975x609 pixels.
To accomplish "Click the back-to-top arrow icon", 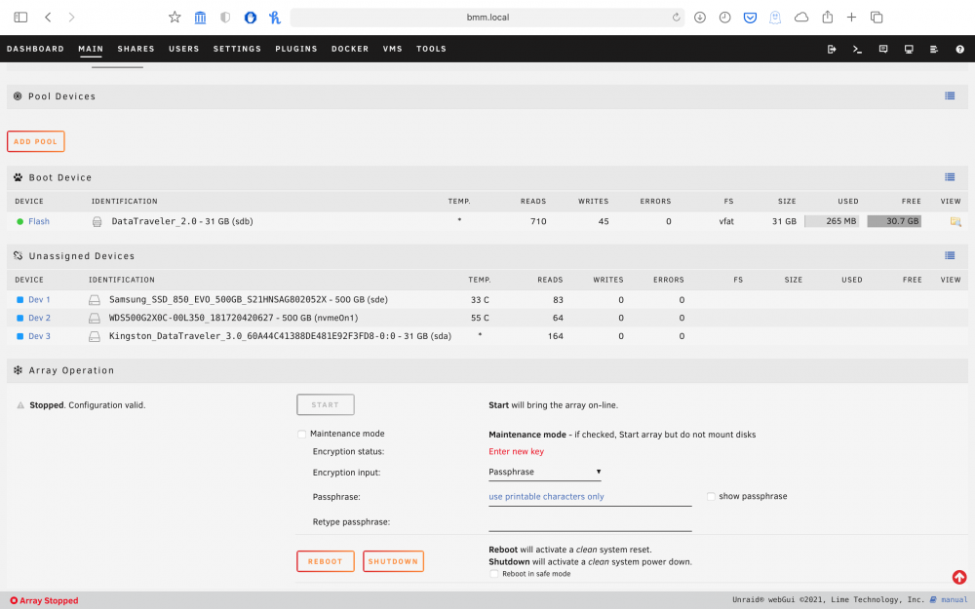I will (x=959, y=577).
